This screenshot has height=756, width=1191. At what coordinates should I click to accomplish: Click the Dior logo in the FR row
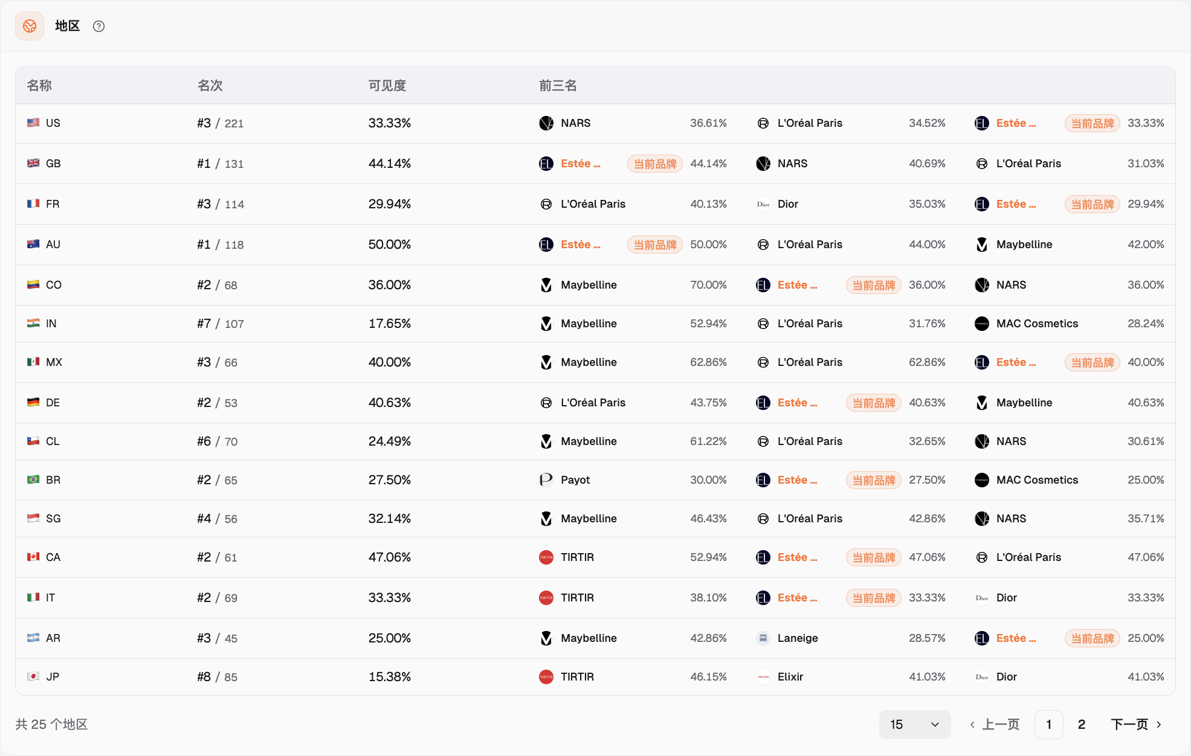[763, 204]
